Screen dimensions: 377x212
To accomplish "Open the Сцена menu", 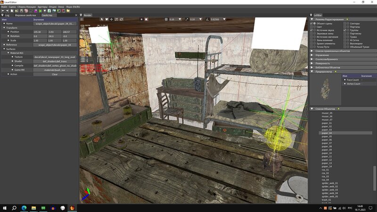I will (12, 7).
